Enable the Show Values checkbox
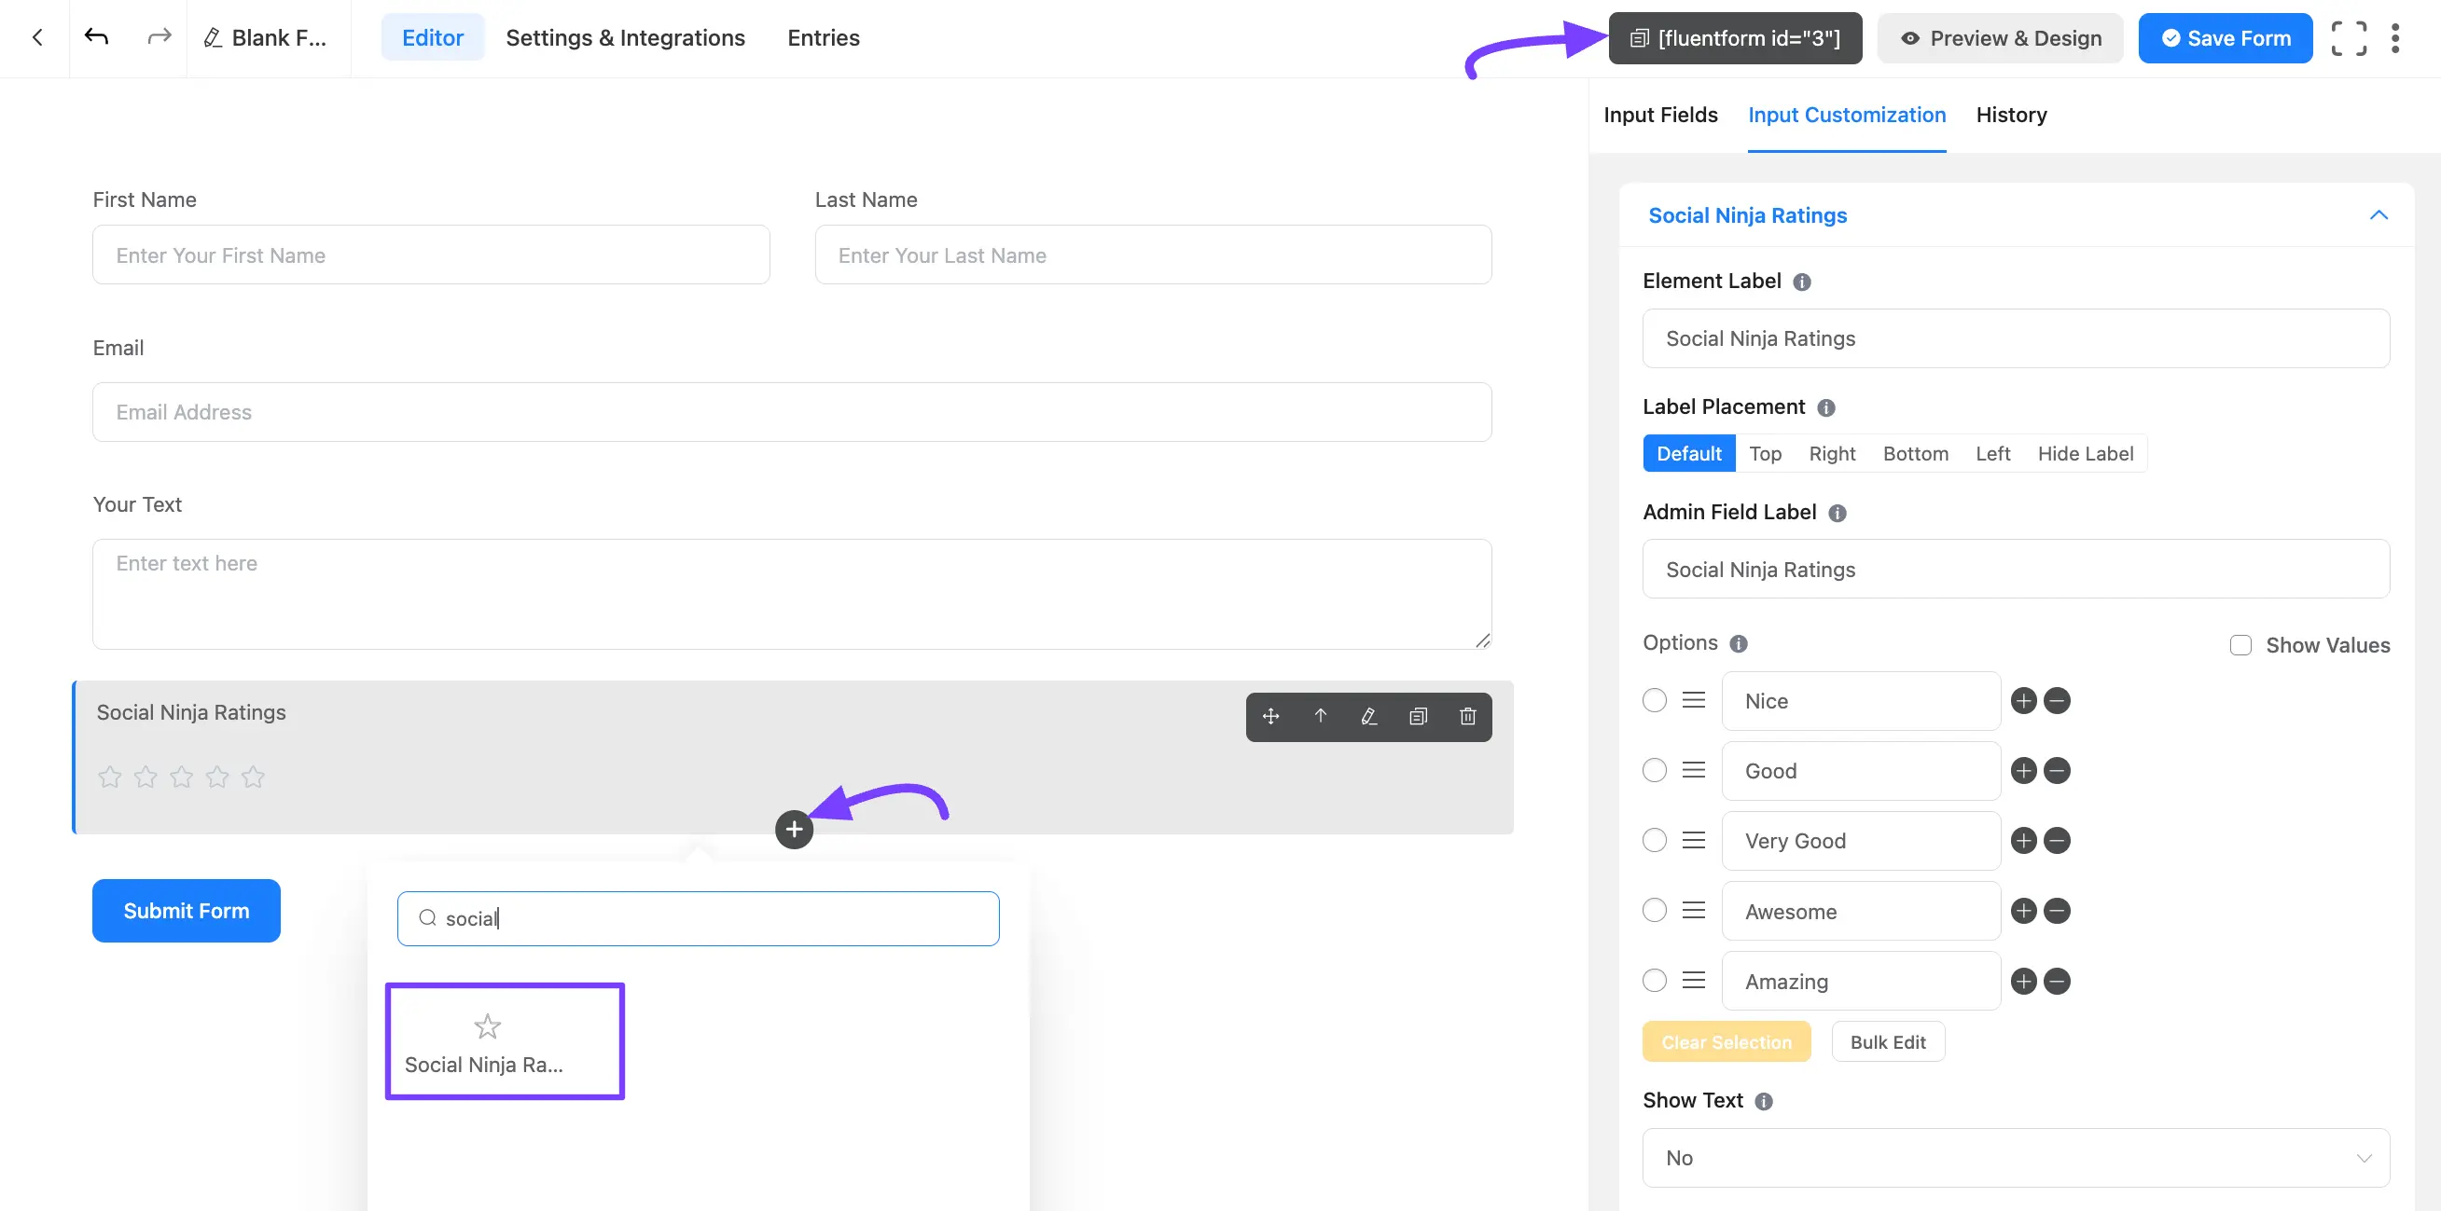The image size is (2441, 1211). pyautogui.click(x=2240, y=645)
